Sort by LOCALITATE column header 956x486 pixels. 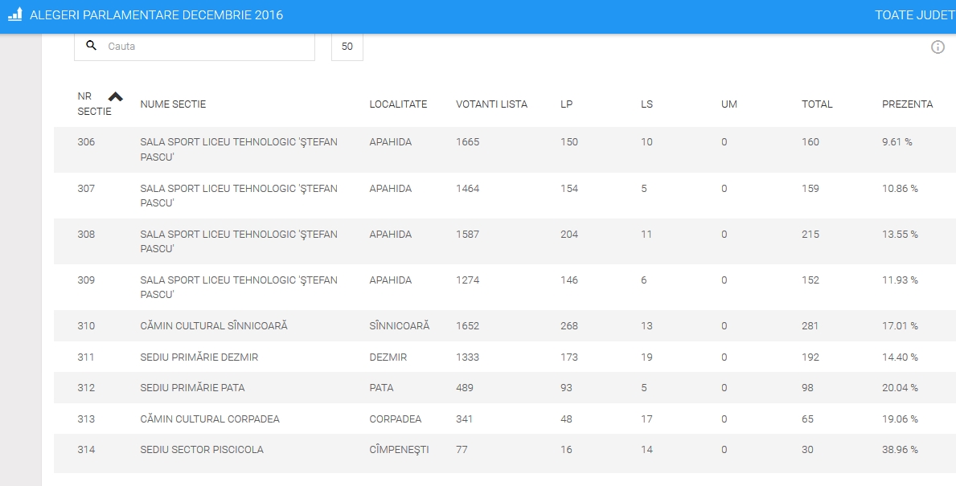(398, 104)
